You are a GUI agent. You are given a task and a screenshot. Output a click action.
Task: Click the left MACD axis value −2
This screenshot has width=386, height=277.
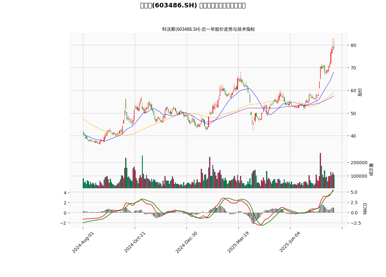(x=64, y=223)
